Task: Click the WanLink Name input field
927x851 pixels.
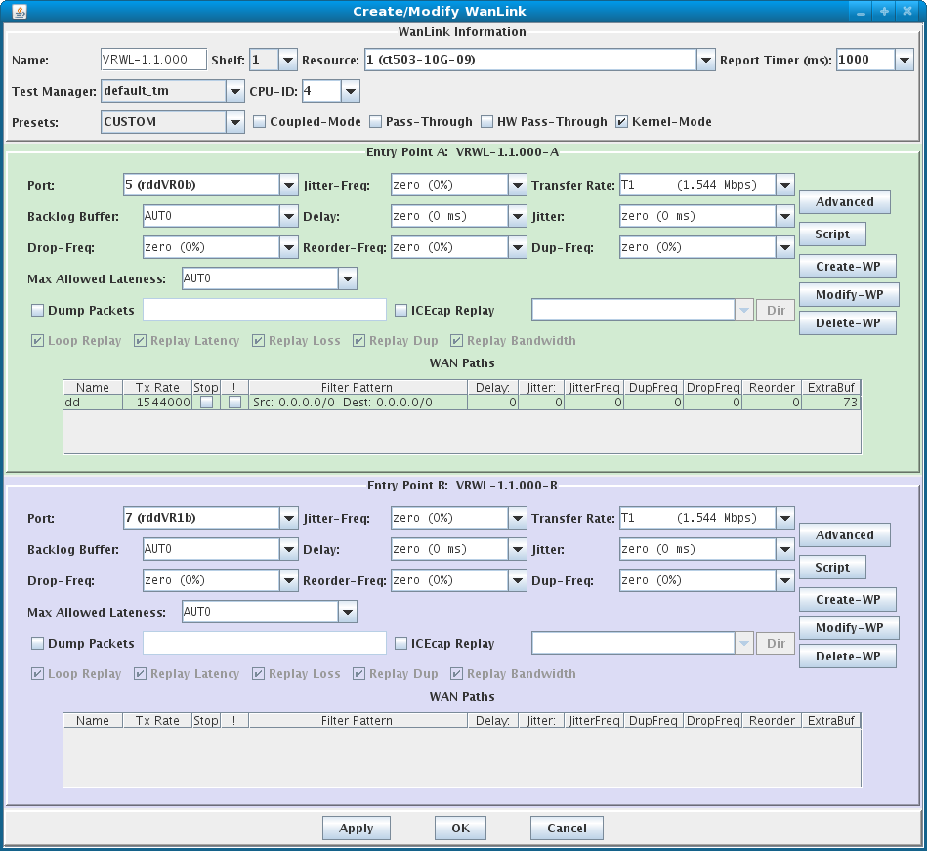Action: tap(153, 60)
